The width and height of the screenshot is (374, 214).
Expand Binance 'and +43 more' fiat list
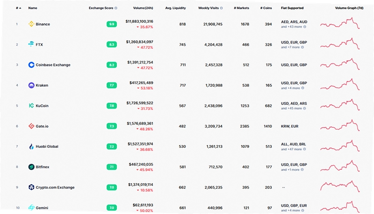(294, 27)
